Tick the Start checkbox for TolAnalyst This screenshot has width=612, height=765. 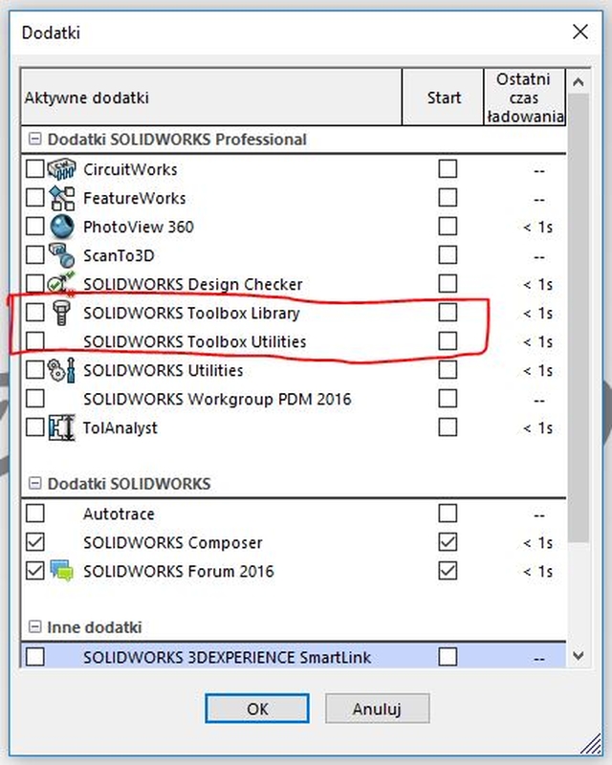(448, 427)
